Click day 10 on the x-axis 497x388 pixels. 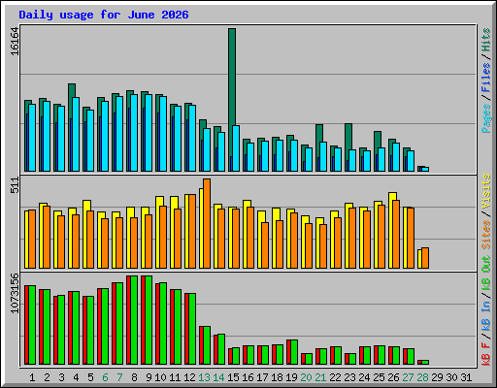click(160, 377)
